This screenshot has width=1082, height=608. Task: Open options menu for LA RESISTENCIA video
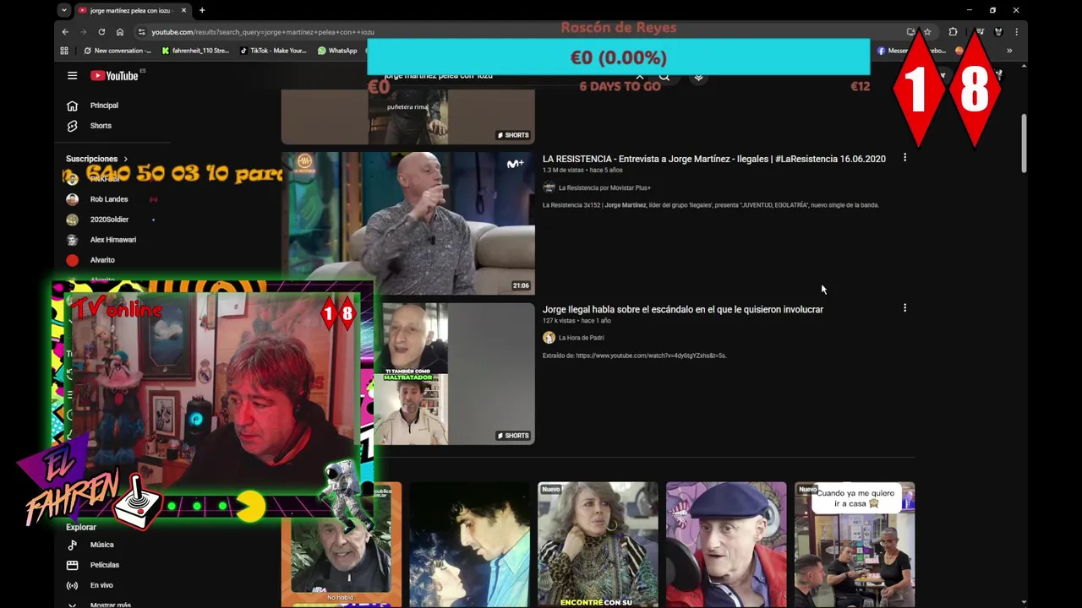pyautogui.click(x=904, y=158)
